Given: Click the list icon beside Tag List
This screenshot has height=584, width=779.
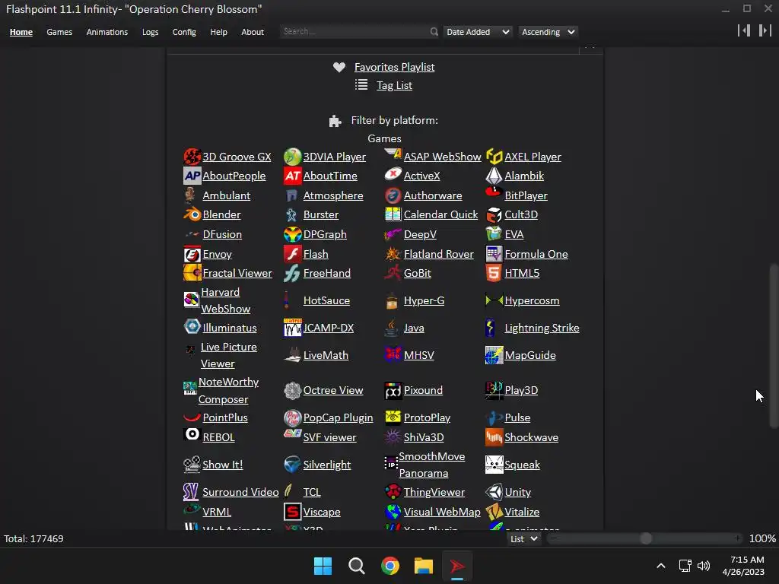Looking at the screenshot, I should click(361, 85).
